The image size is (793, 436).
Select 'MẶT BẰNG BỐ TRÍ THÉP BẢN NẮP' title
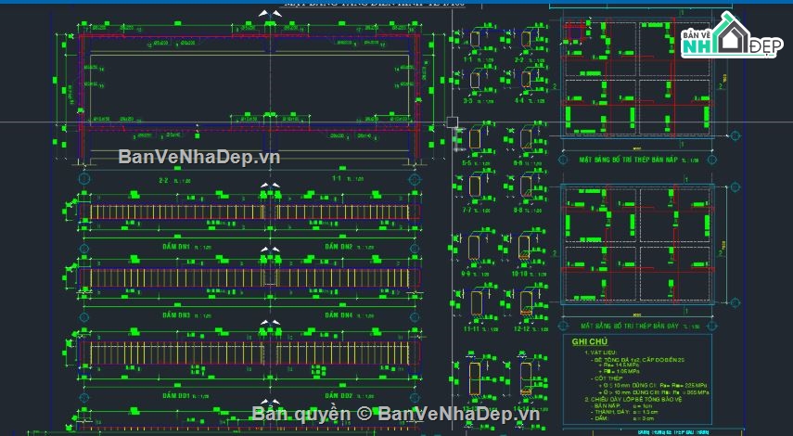pyautogui.click(x=628, y=160)
